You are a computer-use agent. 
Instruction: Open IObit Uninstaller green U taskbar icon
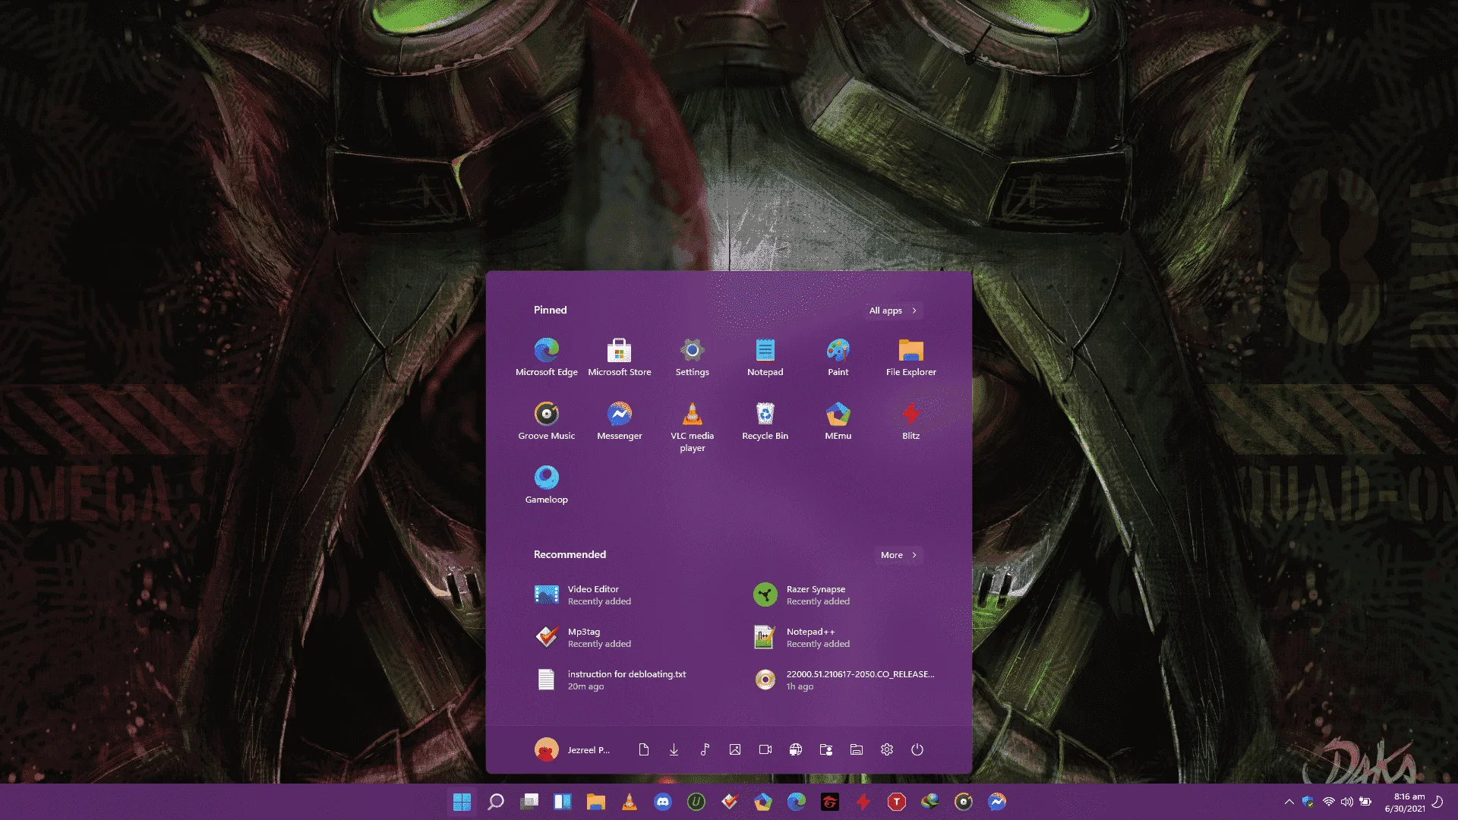pos(696,802)
